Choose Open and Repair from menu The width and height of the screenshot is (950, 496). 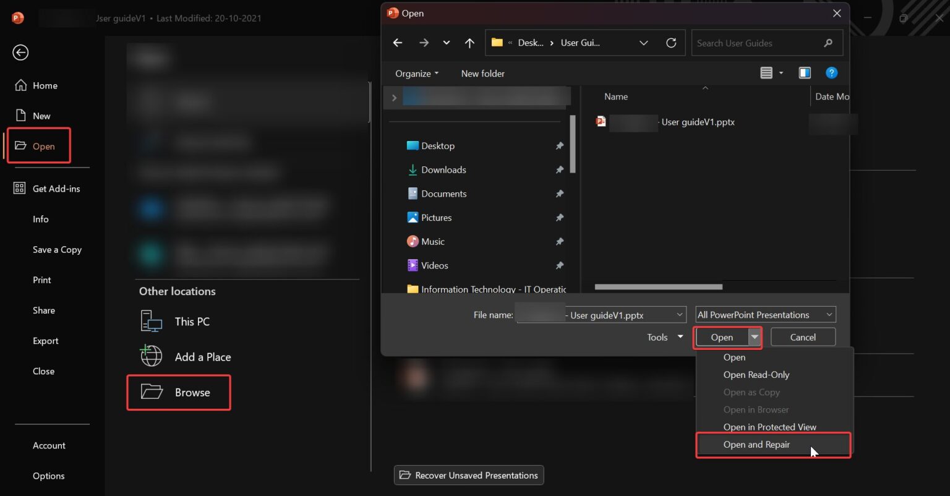pos(774,445)
